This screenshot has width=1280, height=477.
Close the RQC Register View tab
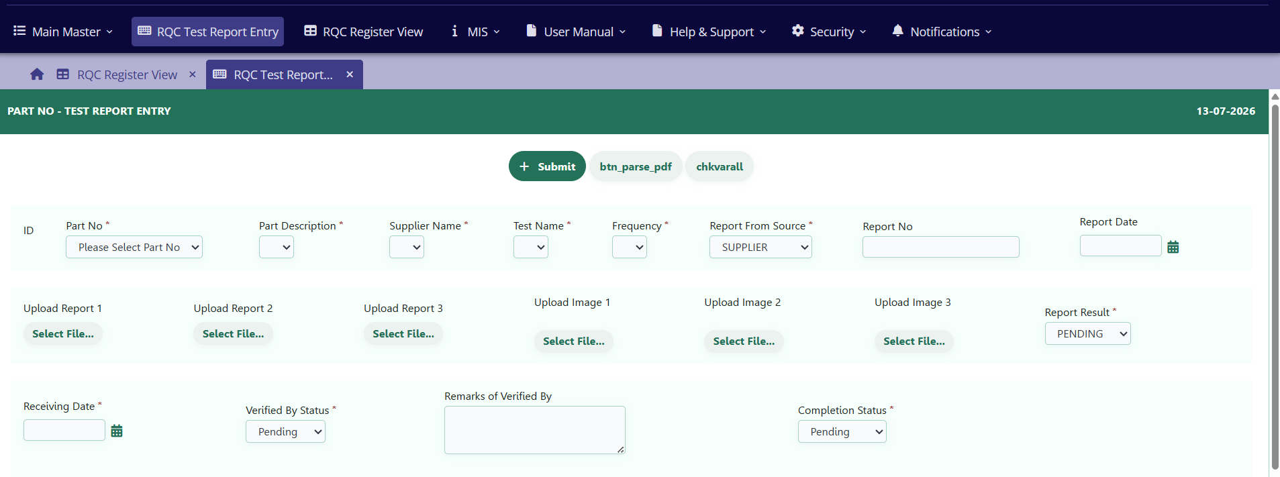(x=193, y=74)
